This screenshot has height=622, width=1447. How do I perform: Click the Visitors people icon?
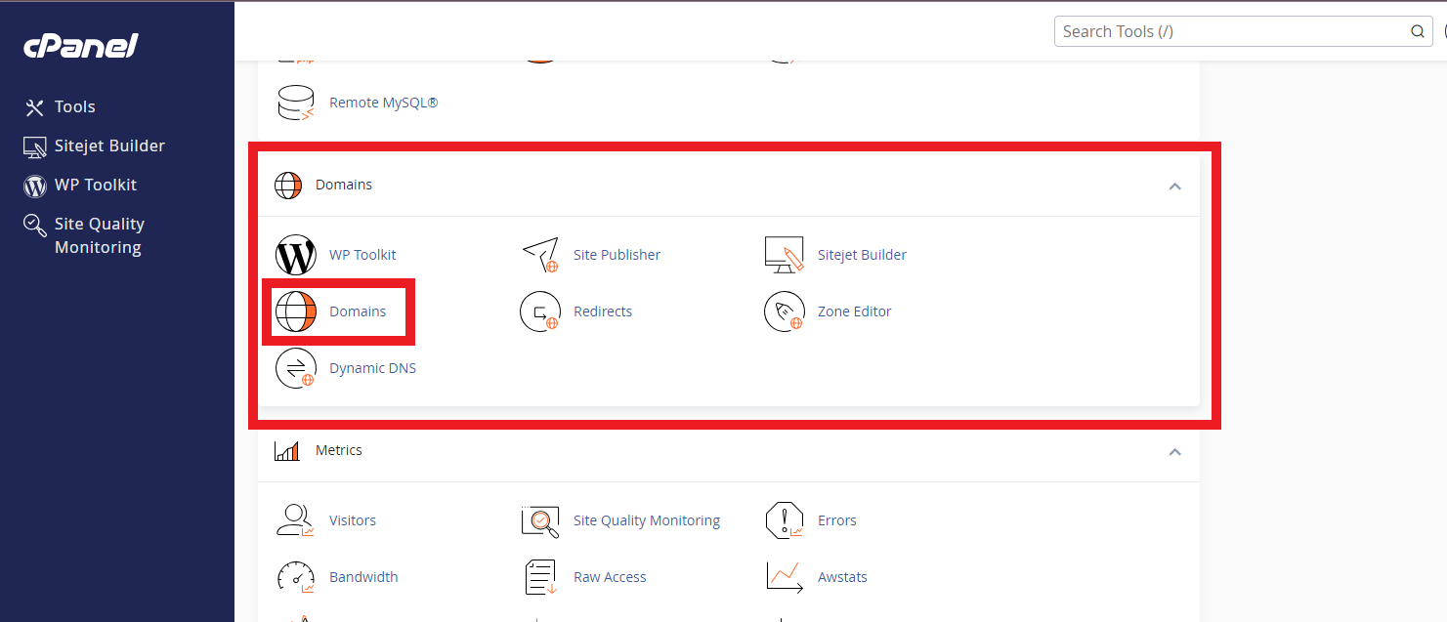tap(296, 520)
